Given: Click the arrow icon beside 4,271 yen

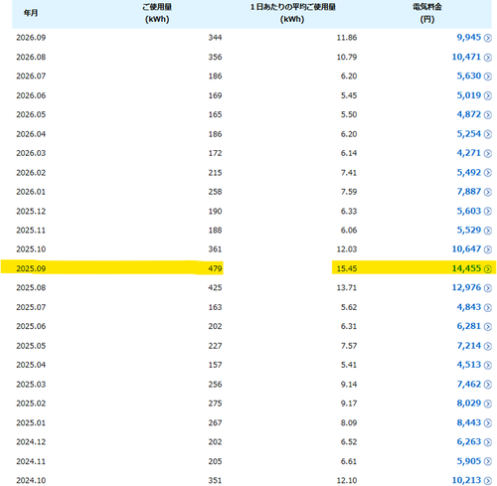Looking at the screenshot, I should click(x=487, y=153).
